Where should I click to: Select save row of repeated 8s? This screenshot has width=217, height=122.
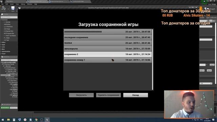point(108,32)
